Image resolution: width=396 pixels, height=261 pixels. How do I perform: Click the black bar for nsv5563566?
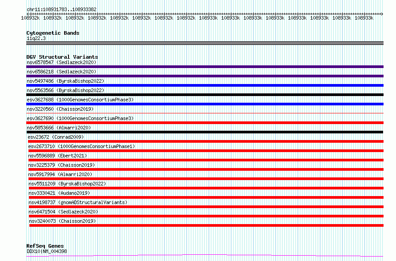205,95
